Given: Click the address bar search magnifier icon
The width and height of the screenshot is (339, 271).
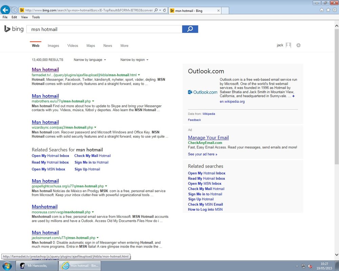Looking at the screenshot, I should coord(156,10).
